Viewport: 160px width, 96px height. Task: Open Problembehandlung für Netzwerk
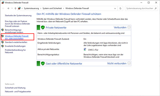[15, 51]
